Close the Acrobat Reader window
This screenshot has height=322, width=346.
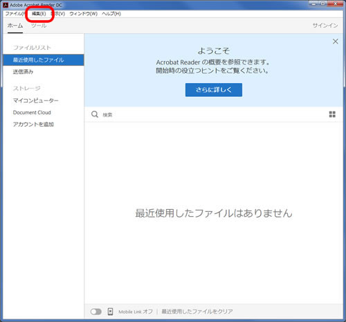336,3
